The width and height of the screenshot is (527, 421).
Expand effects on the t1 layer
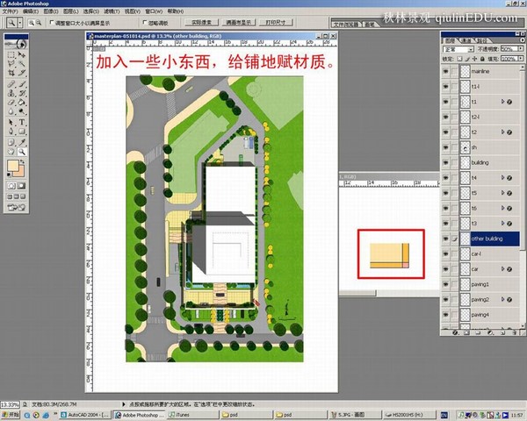502,102
